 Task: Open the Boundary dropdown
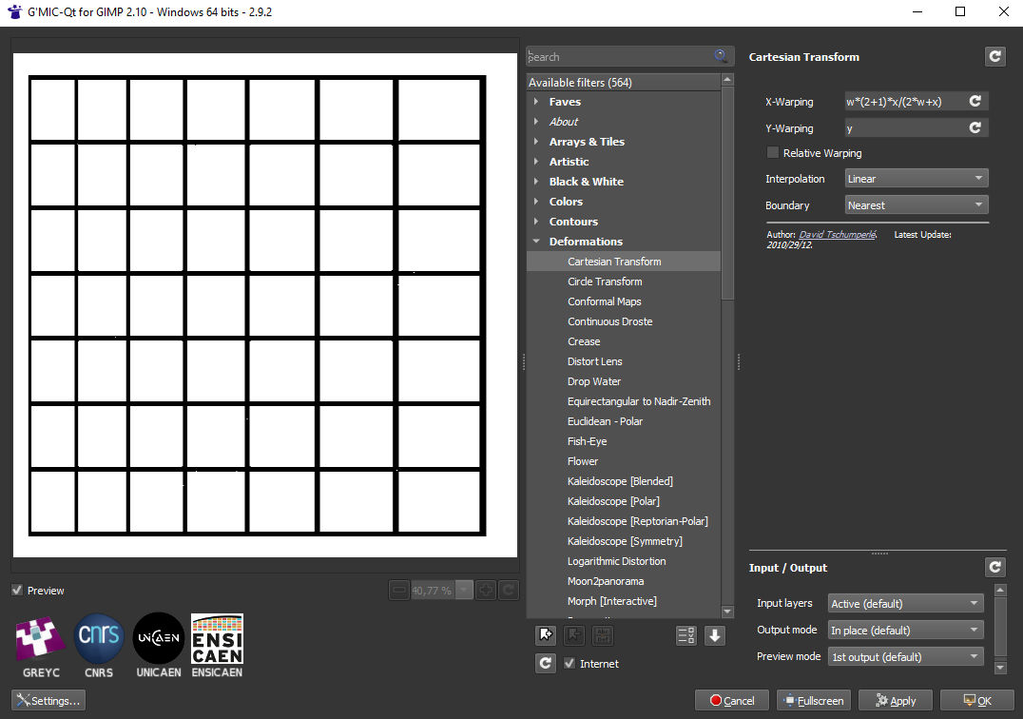(x=916, y=204)
